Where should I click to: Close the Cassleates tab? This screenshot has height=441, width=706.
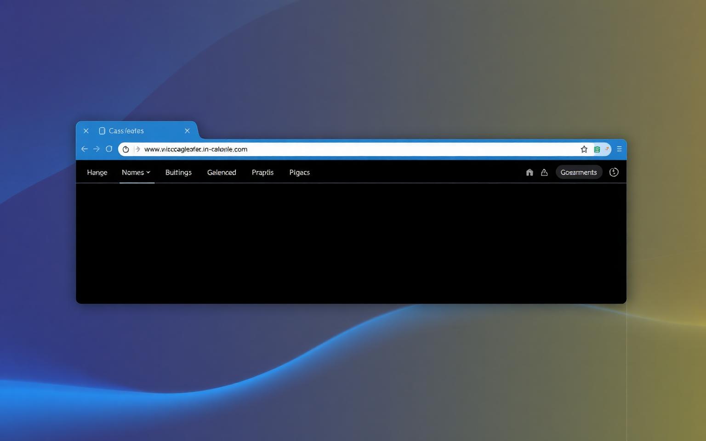187,131
